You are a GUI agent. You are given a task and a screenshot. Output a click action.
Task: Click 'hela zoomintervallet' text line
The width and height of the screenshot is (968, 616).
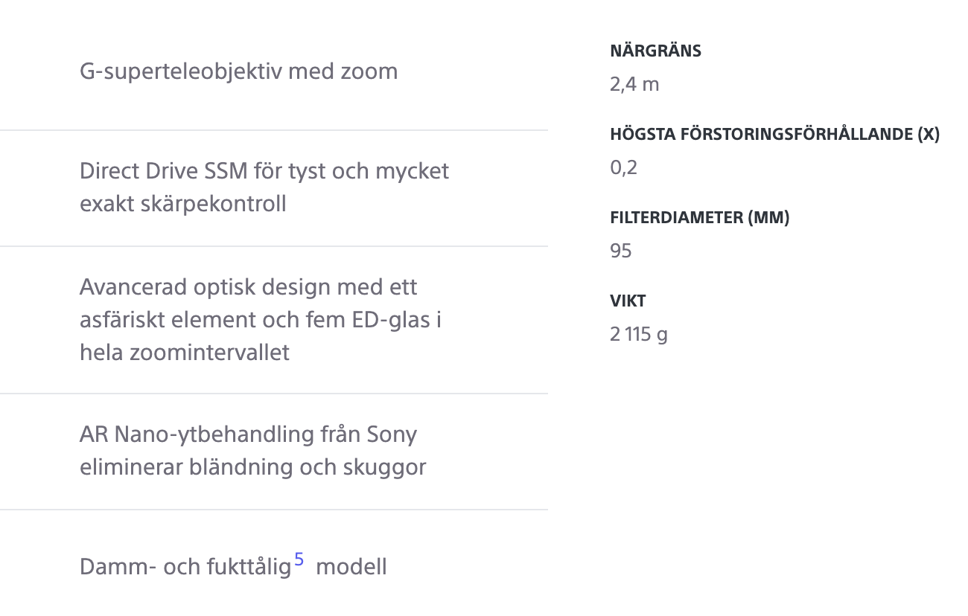[x=185, y=353]
